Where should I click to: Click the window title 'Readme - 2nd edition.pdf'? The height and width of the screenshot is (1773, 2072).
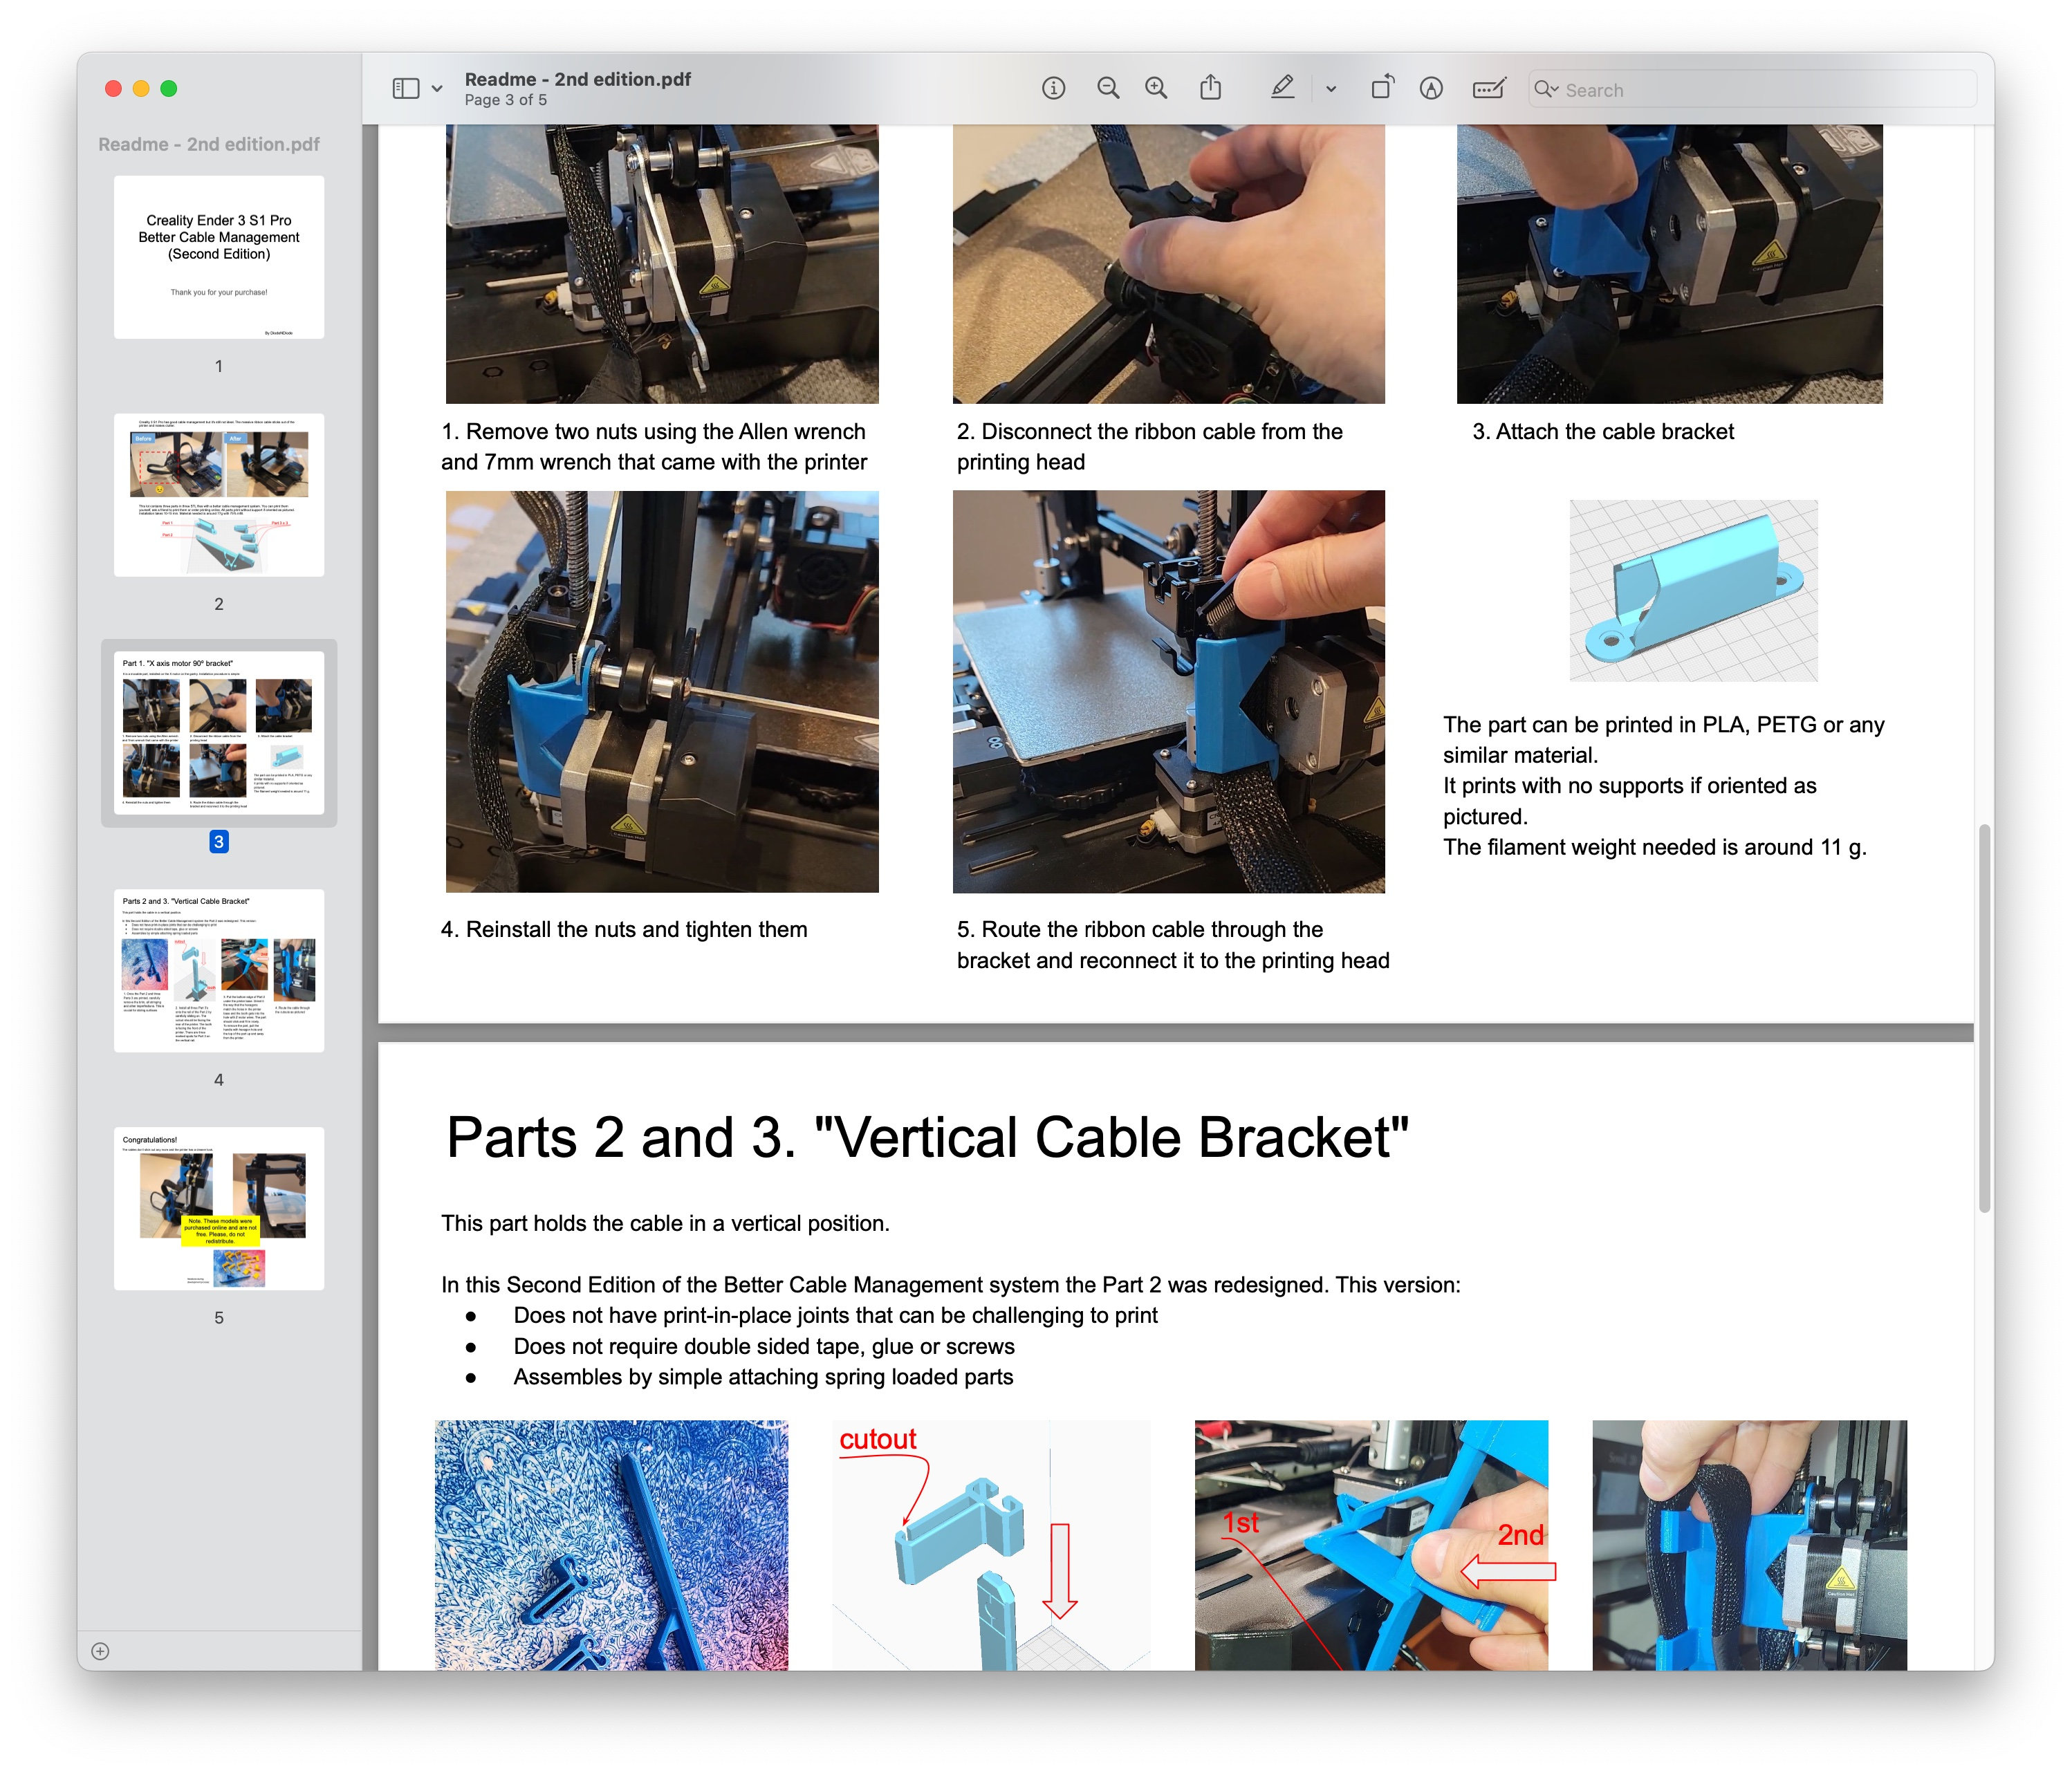[578, 79]
